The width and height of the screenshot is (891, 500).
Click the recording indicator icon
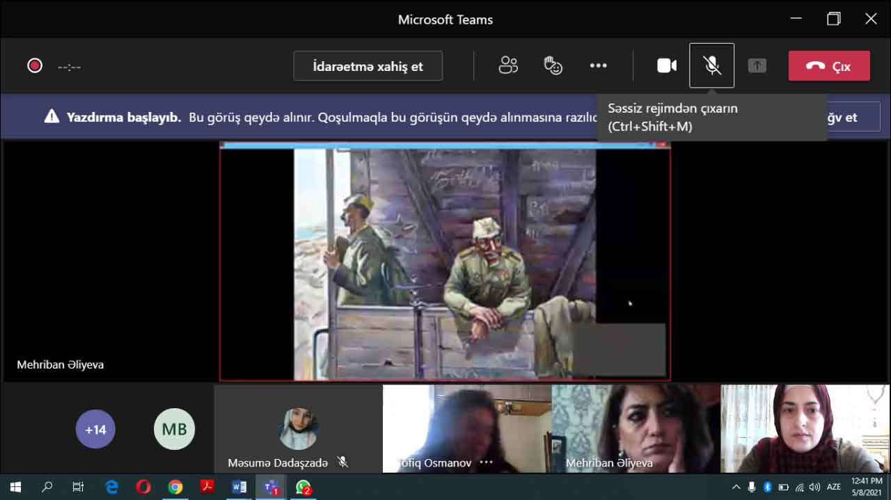pos(35,66)
